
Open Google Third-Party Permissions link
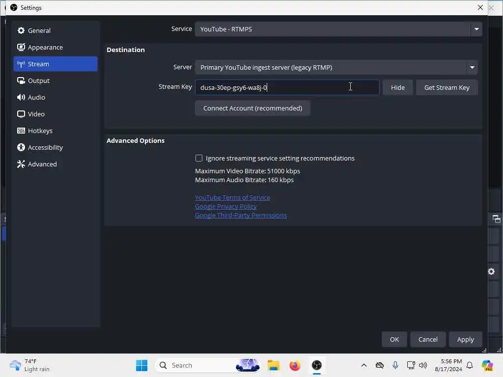point(241,215)
